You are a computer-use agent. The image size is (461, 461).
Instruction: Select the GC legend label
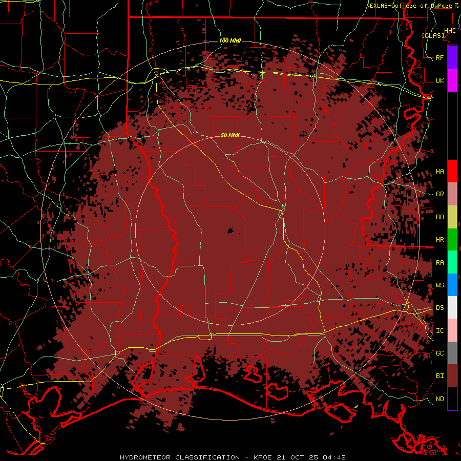pos(439,353)
